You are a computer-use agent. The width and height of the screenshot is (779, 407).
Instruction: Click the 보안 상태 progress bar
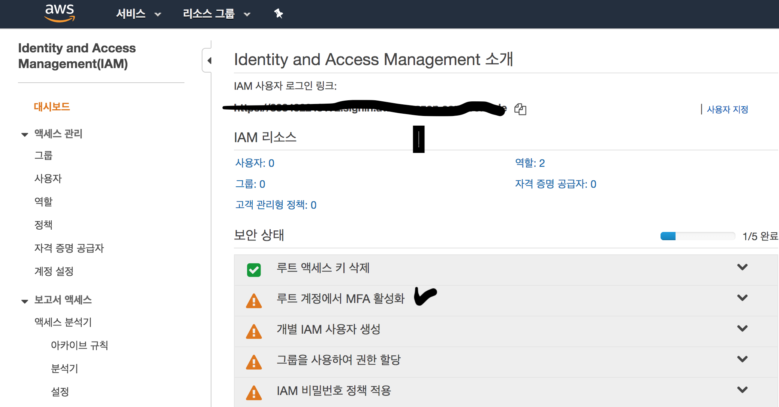click(697, 236)
